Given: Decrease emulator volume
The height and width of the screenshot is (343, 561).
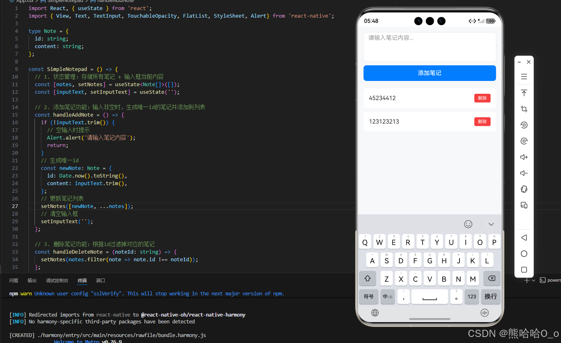Looking at the screenshot, I should pos(524,173).
